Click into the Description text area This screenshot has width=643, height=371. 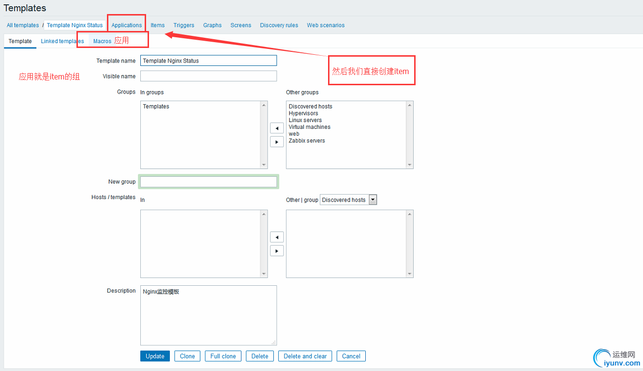[209, 315]
